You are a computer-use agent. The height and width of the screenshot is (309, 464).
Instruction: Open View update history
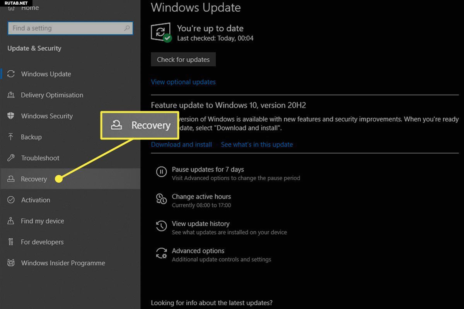pos(200,224)
